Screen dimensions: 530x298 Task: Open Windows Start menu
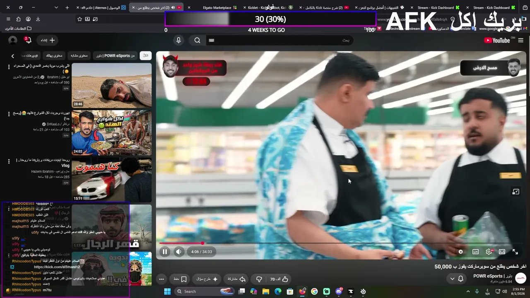pyautogui.click(x=167, y=291)
